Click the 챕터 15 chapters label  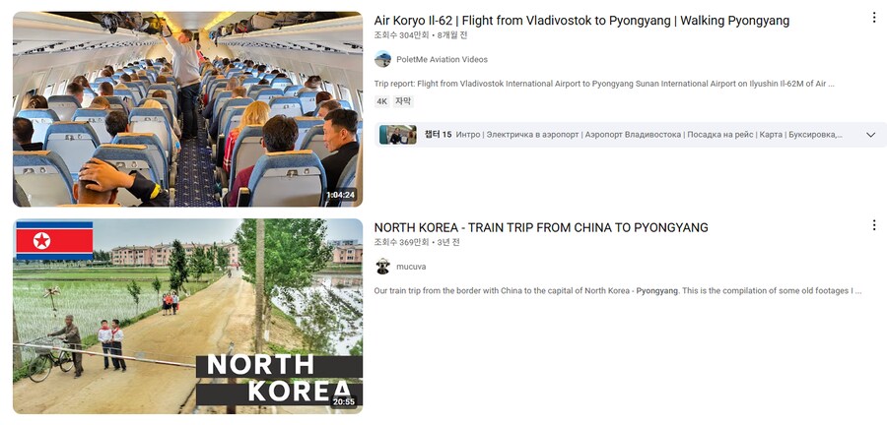(438, 135)
